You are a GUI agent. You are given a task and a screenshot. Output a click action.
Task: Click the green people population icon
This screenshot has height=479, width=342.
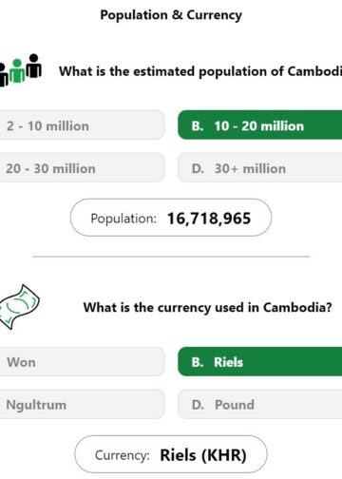click(20, 70)
